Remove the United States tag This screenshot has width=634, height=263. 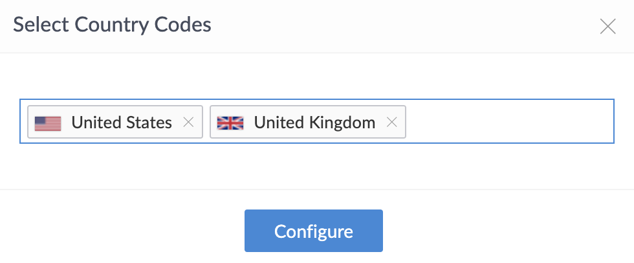point(188,122)
